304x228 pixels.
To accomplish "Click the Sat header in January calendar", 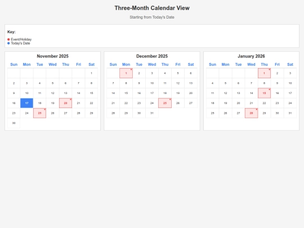I will click(290, 64).
